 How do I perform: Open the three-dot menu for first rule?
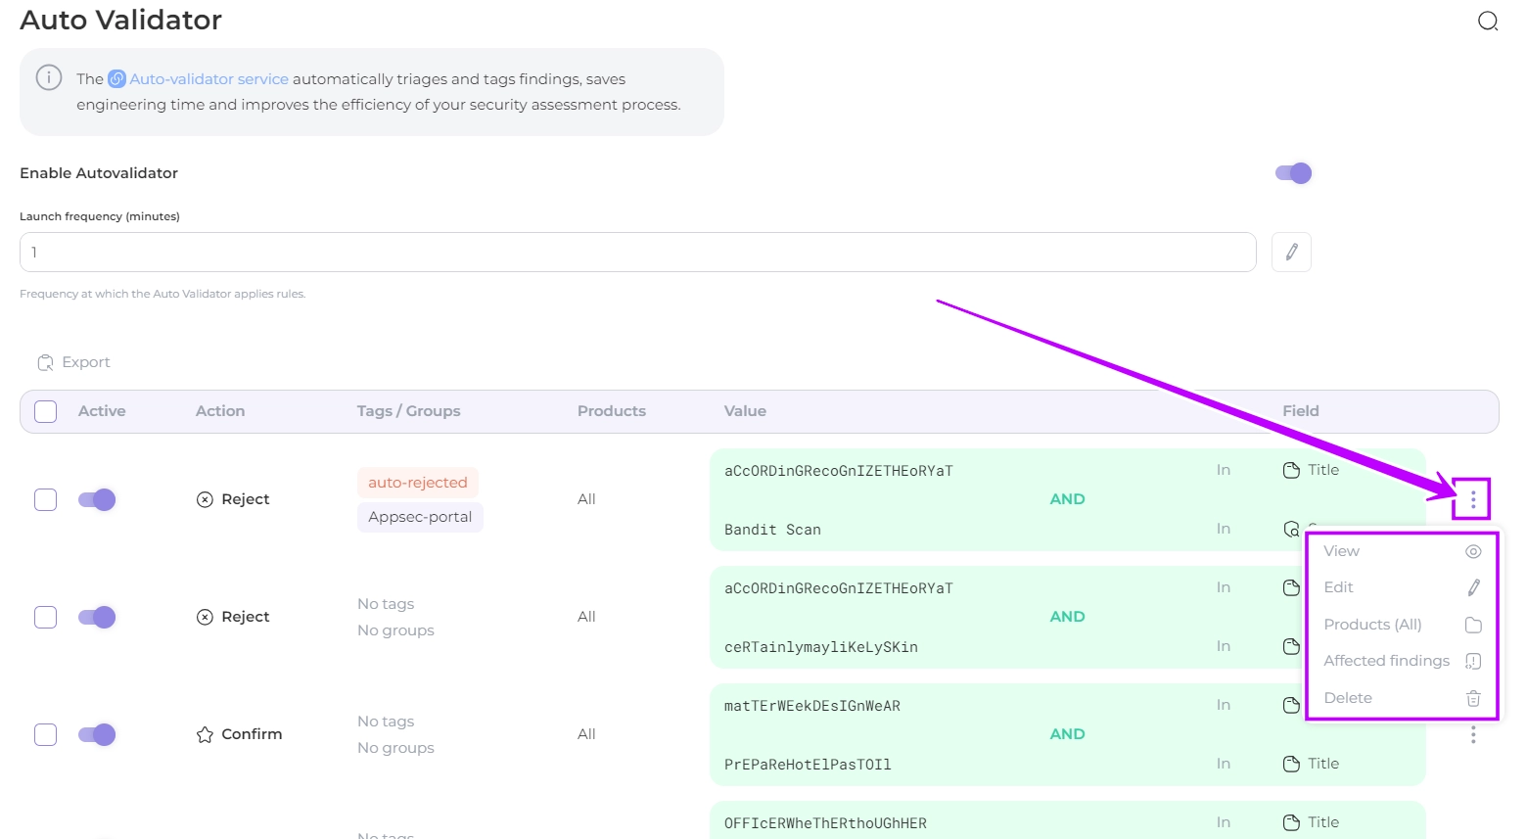[1472, 500]
